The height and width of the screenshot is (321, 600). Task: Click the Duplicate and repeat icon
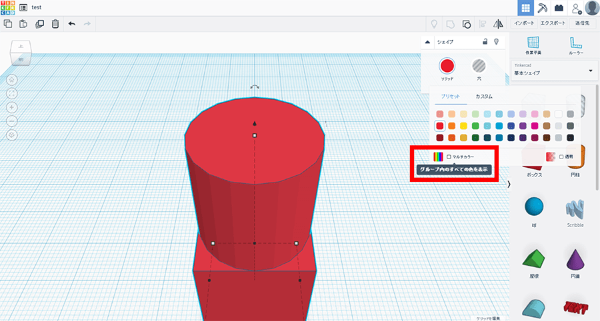pos(39,24)
